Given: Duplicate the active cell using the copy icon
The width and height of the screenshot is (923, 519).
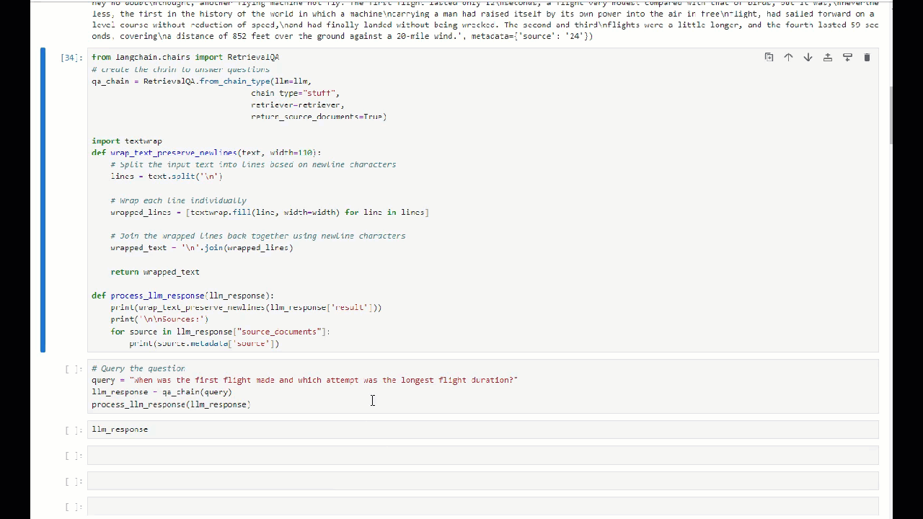Looking at the screenshot, I should (x=769, y=57).
